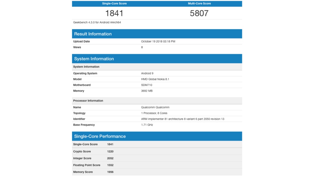Click the 1 Processor, 8 Cores topology value
This screenshot has height=177, width=315.
click(154, 113)
